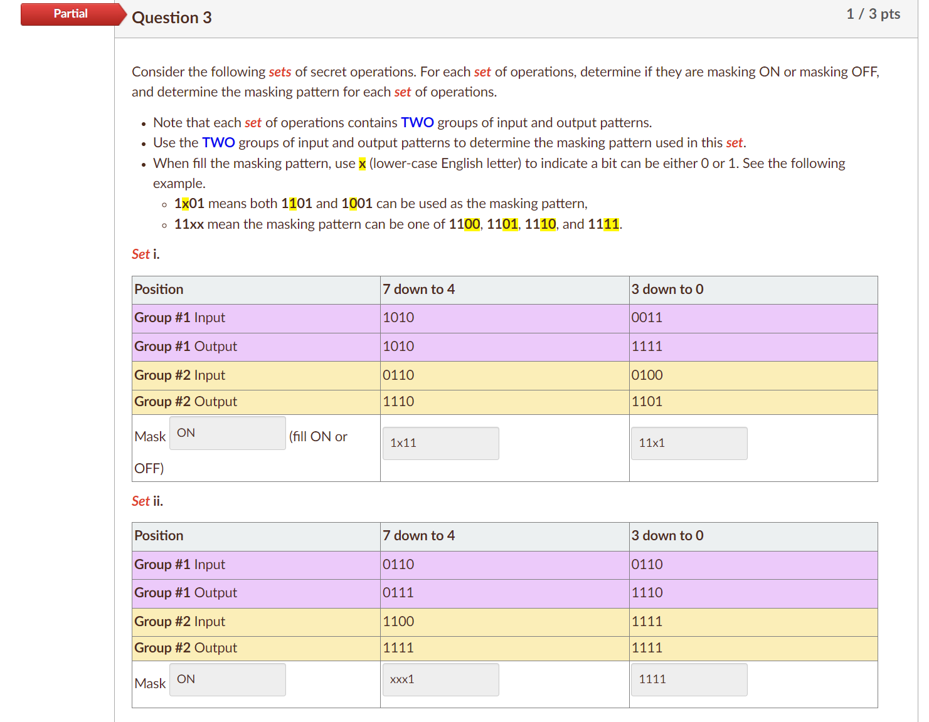Click the Group #1 Input row in Set i
929x722 pixels.
179,318
